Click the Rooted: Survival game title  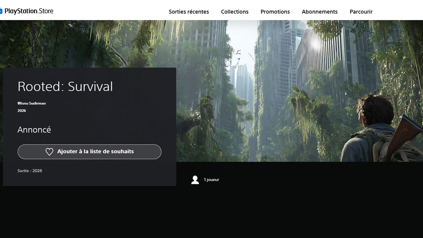[x=65, y=87]
